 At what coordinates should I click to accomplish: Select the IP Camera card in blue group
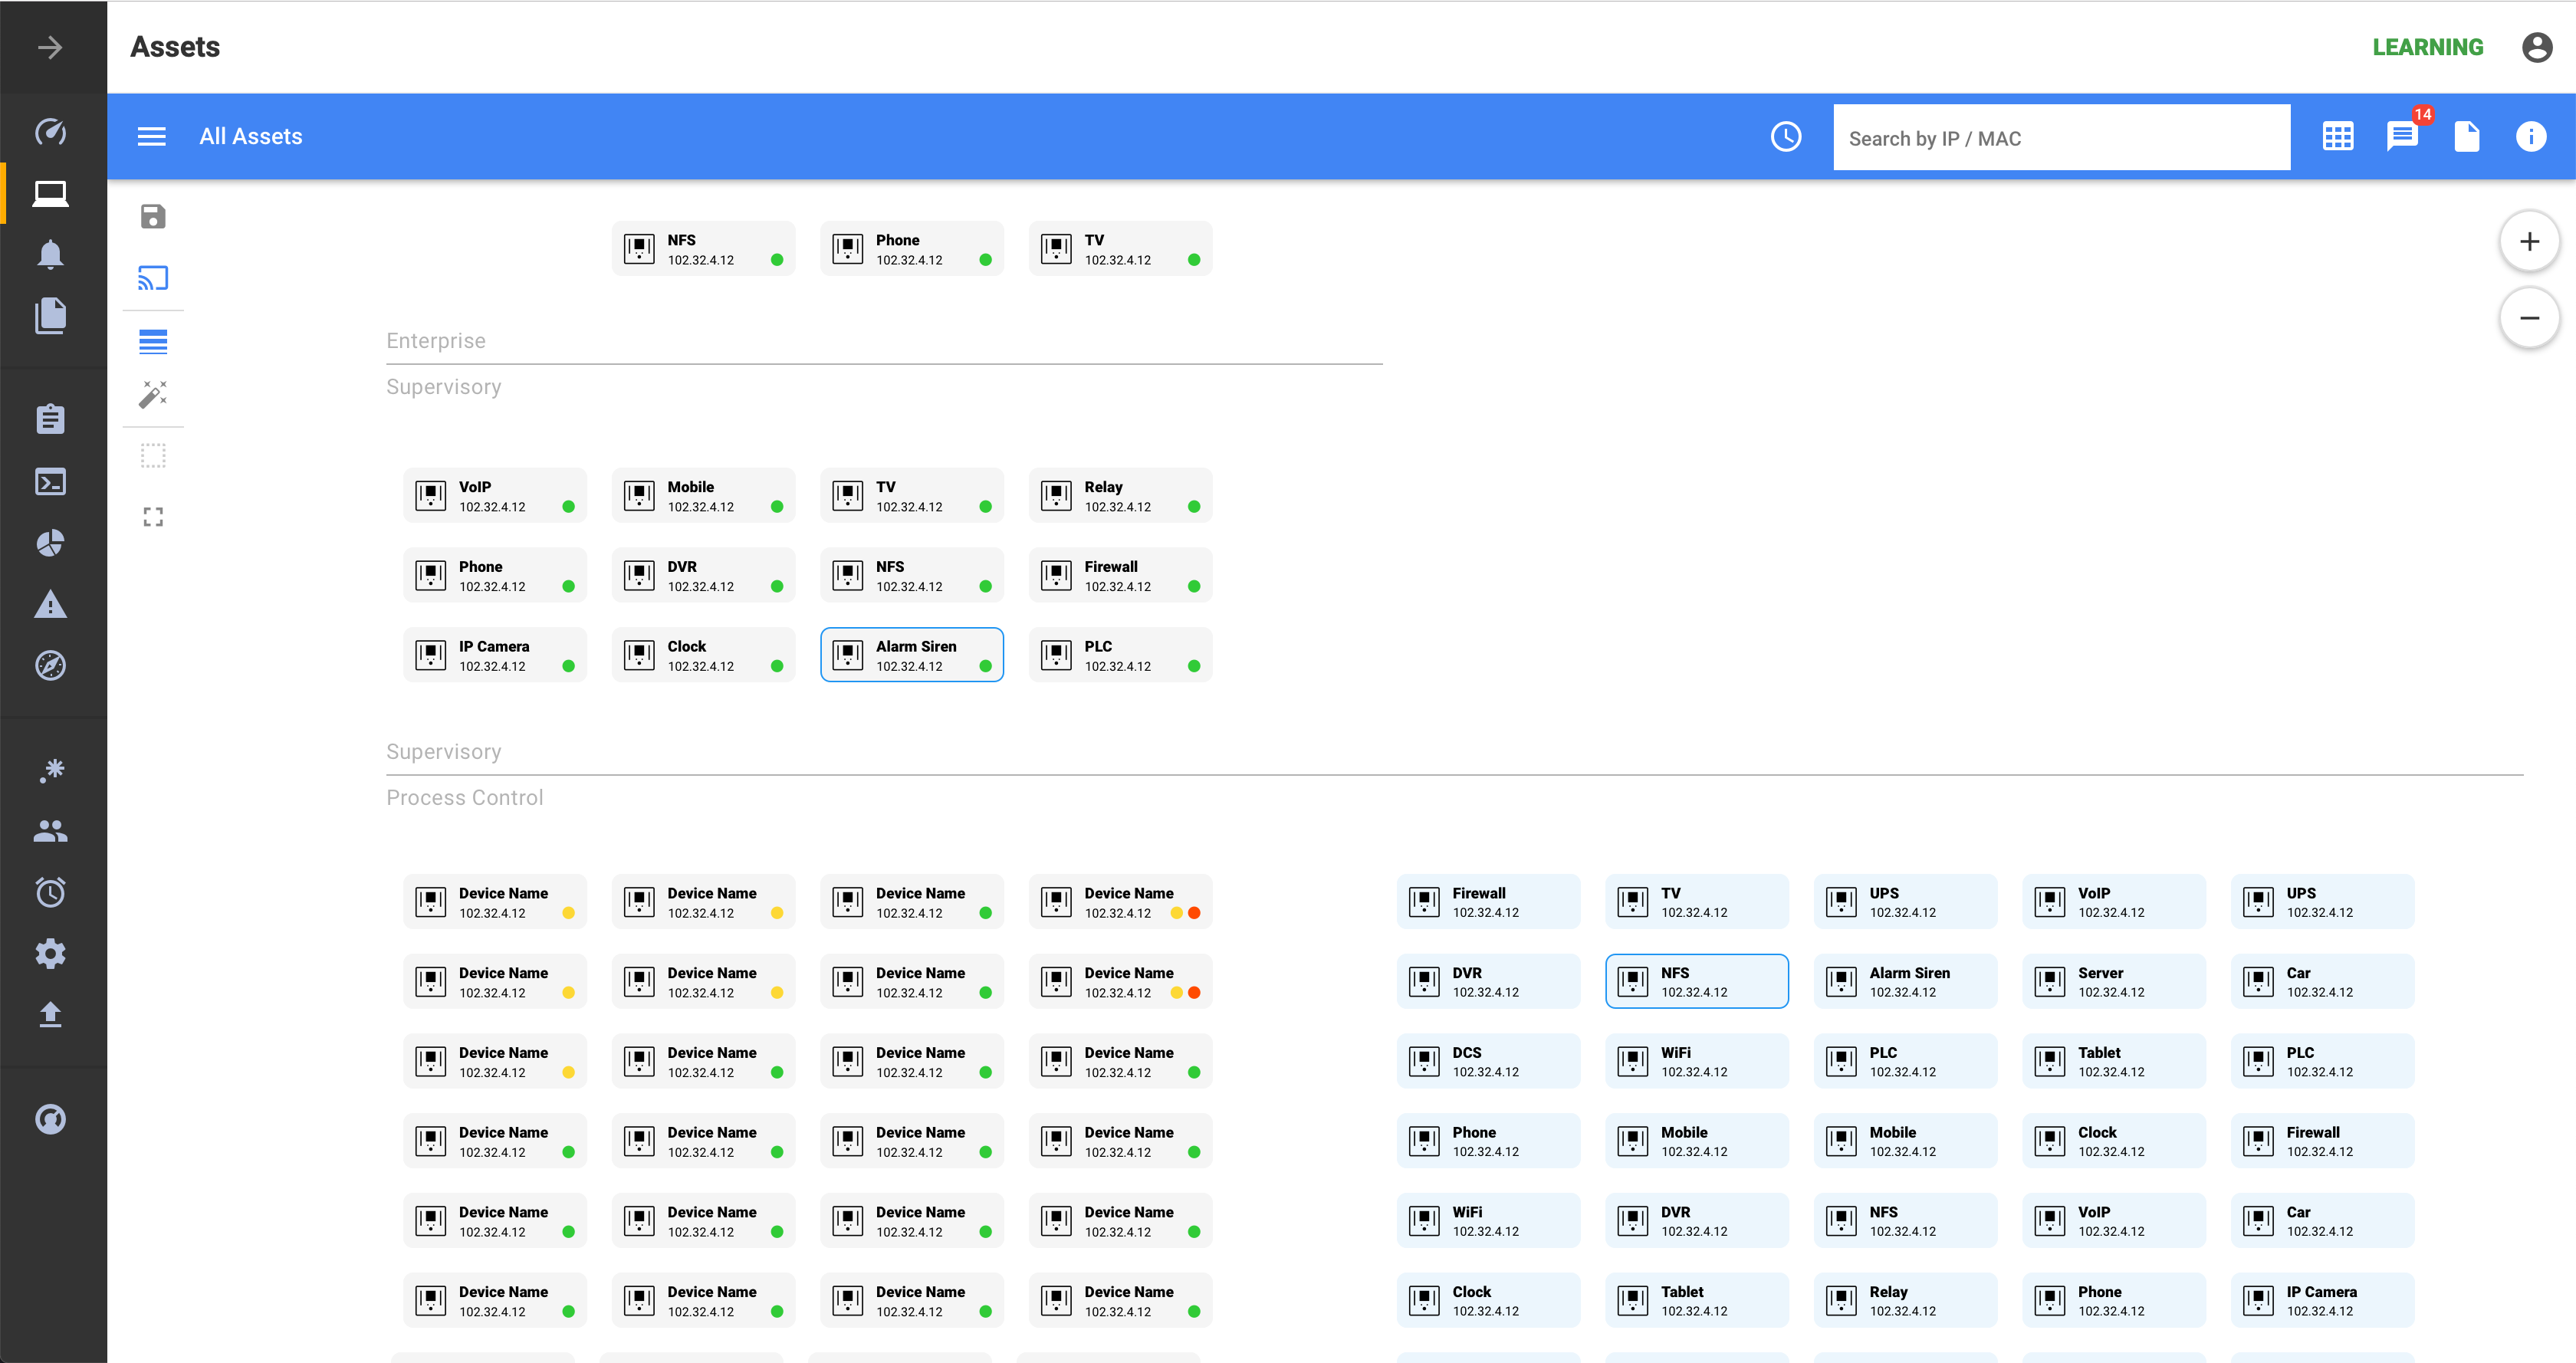coord(2323,1300)
